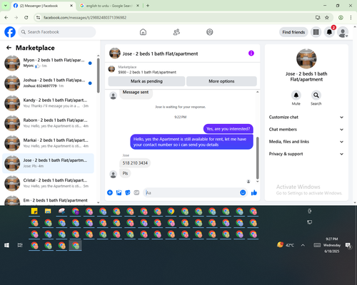View site information icon in address bar
357x285 pixels.
click(x=38, y=18)
